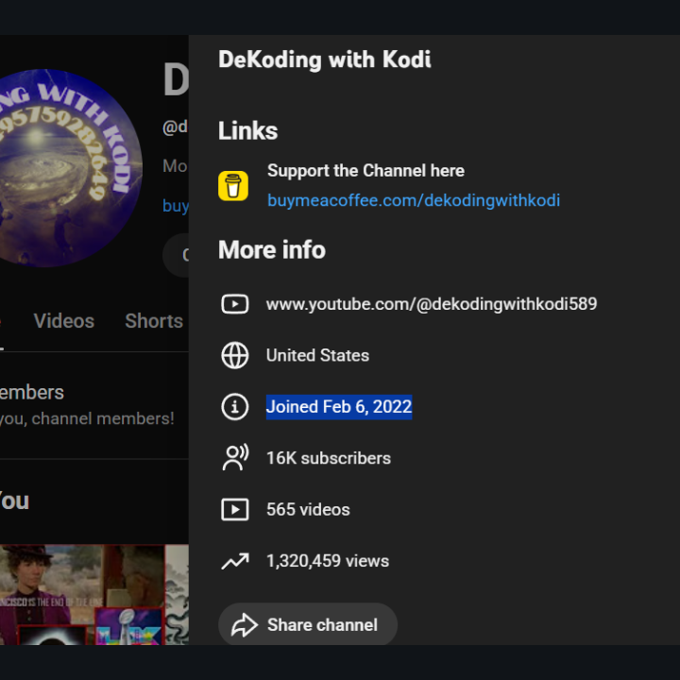This screenshot has height=680, width=680.
Task: Click the info icon beside the join date
Action: (x=235, y=407)
